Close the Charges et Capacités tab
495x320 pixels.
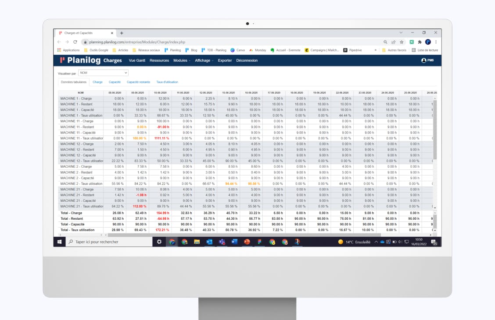click(x=112, y=33)
